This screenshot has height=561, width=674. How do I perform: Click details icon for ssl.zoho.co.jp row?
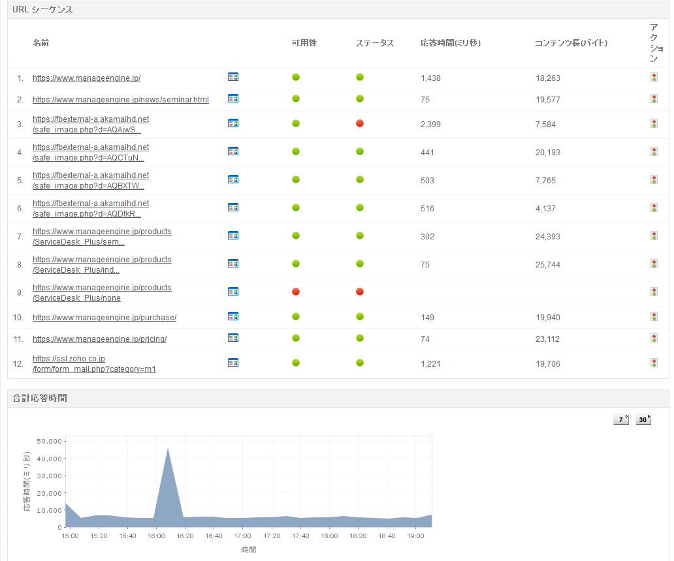(x=233, y=363)
